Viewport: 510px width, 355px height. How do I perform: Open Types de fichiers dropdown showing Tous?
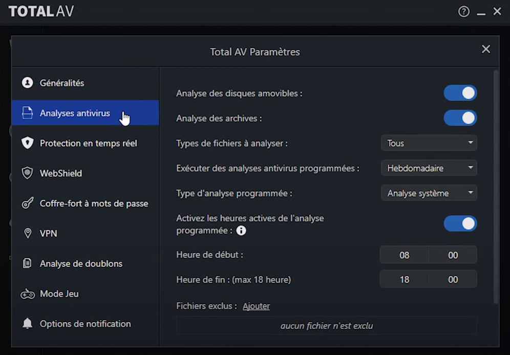(429, 143)
